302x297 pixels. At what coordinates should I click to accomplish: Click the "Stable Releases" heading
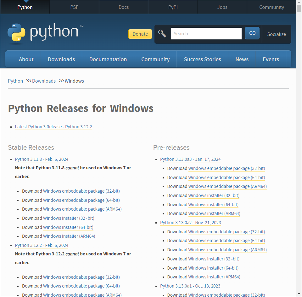(31, 148)
